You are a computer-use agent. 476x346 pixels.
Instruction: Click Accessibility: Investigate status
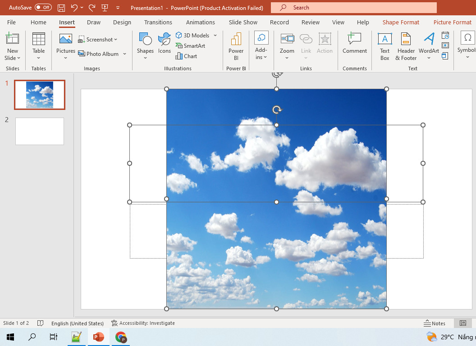143,323
